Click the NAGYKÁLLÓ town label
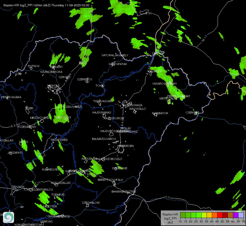Screen dimensions: 246x226 tap(138, 109)
